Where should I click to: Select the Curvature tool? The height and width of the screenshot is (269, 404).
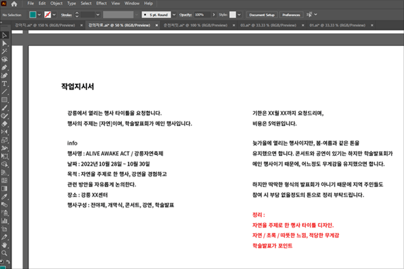[x=4, y=76]
